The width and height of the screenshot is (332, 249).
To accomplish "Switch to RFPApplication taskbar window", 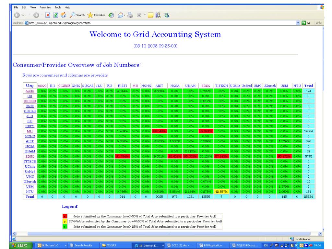I will [x=213, y=245].
